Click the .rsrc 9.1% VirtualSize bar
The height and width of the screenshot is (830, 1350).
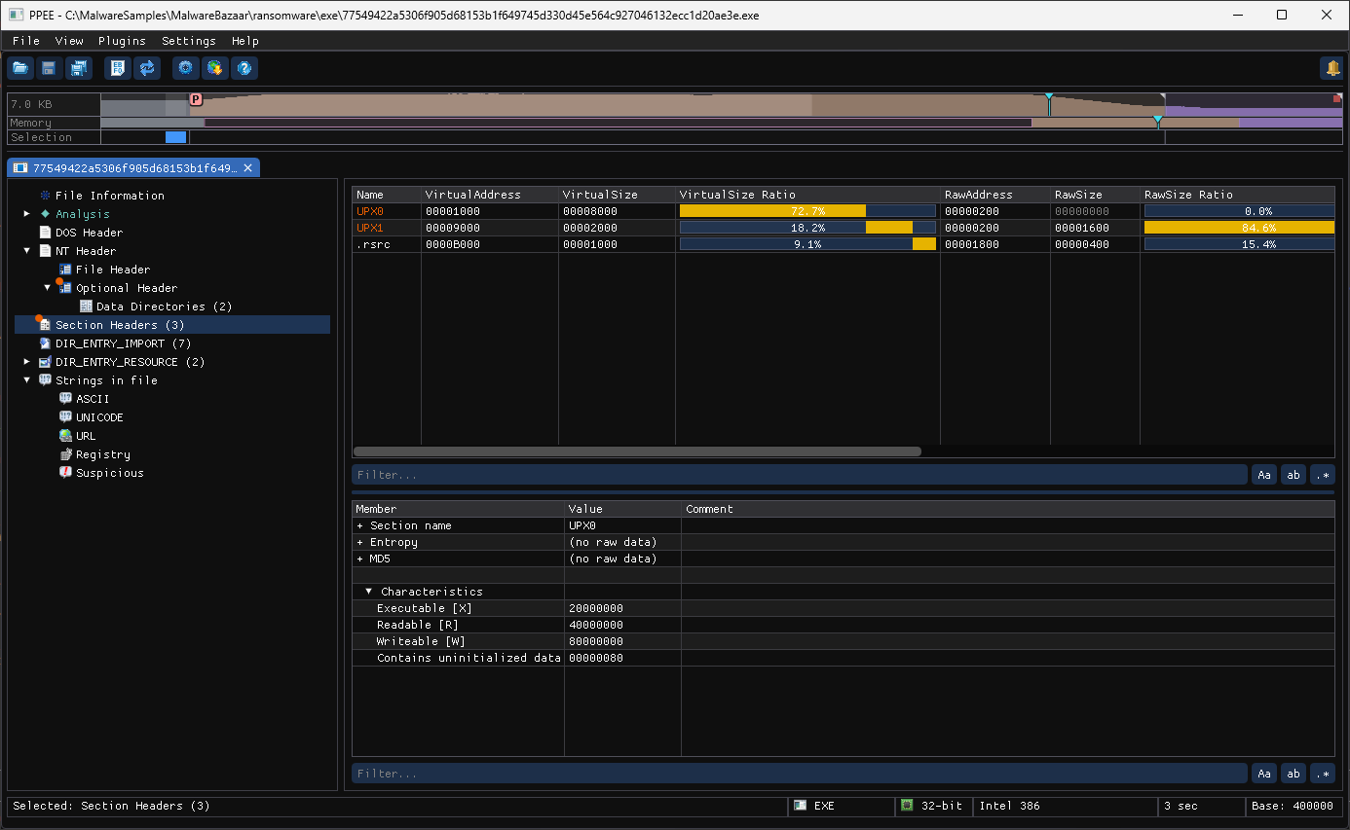807,244
